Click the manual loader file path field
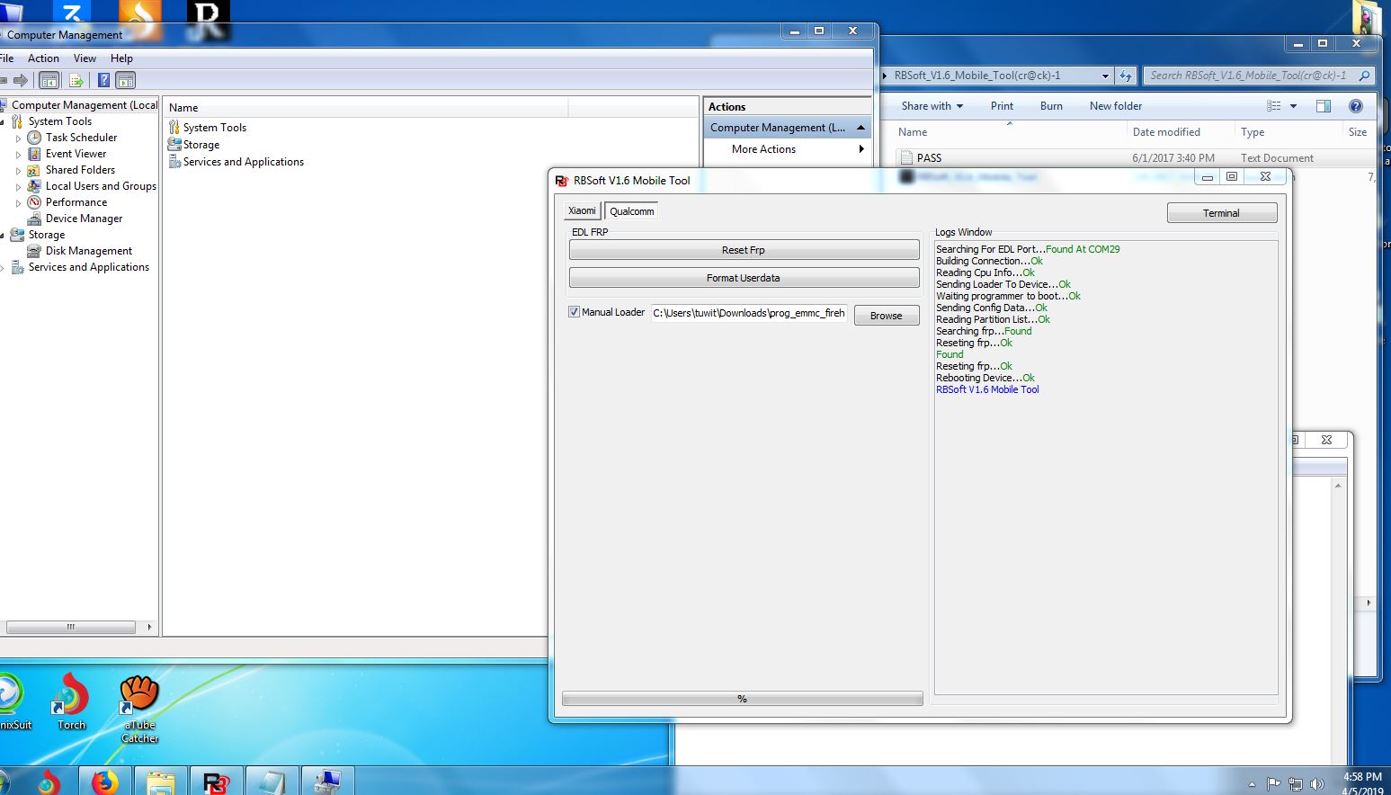 749,313
